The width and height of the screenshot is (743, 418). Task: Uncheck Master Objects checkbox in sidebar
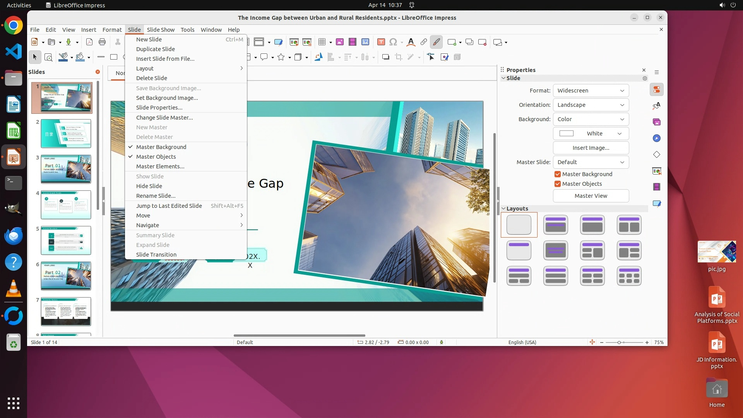pyautogui.click(x=558, y=184)
